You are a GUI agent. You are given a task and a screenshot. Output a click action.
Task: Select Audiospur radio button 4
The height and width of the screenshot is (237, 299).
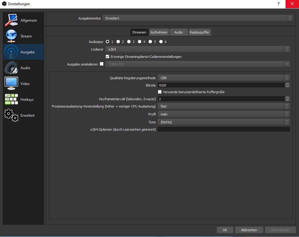coord(140,42)
